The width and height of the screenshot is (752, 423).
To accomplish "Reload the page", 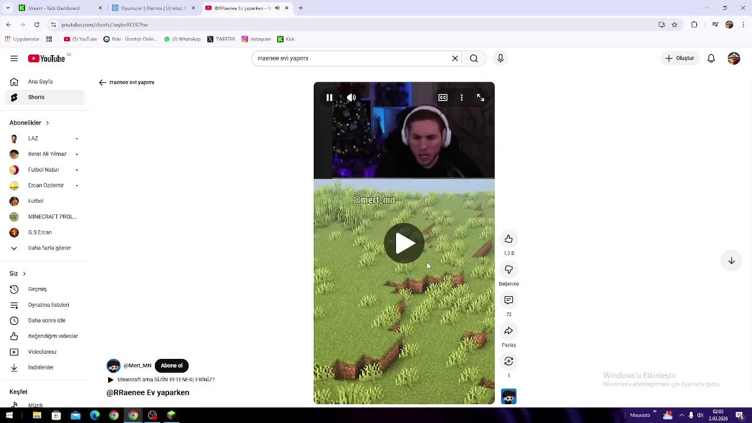I will coord(36,25).
